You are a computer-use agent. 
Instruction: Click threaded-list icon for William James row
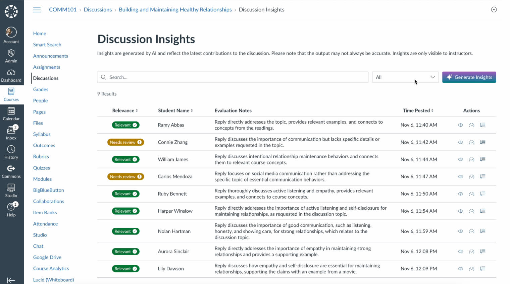click(x=482, y=159)
